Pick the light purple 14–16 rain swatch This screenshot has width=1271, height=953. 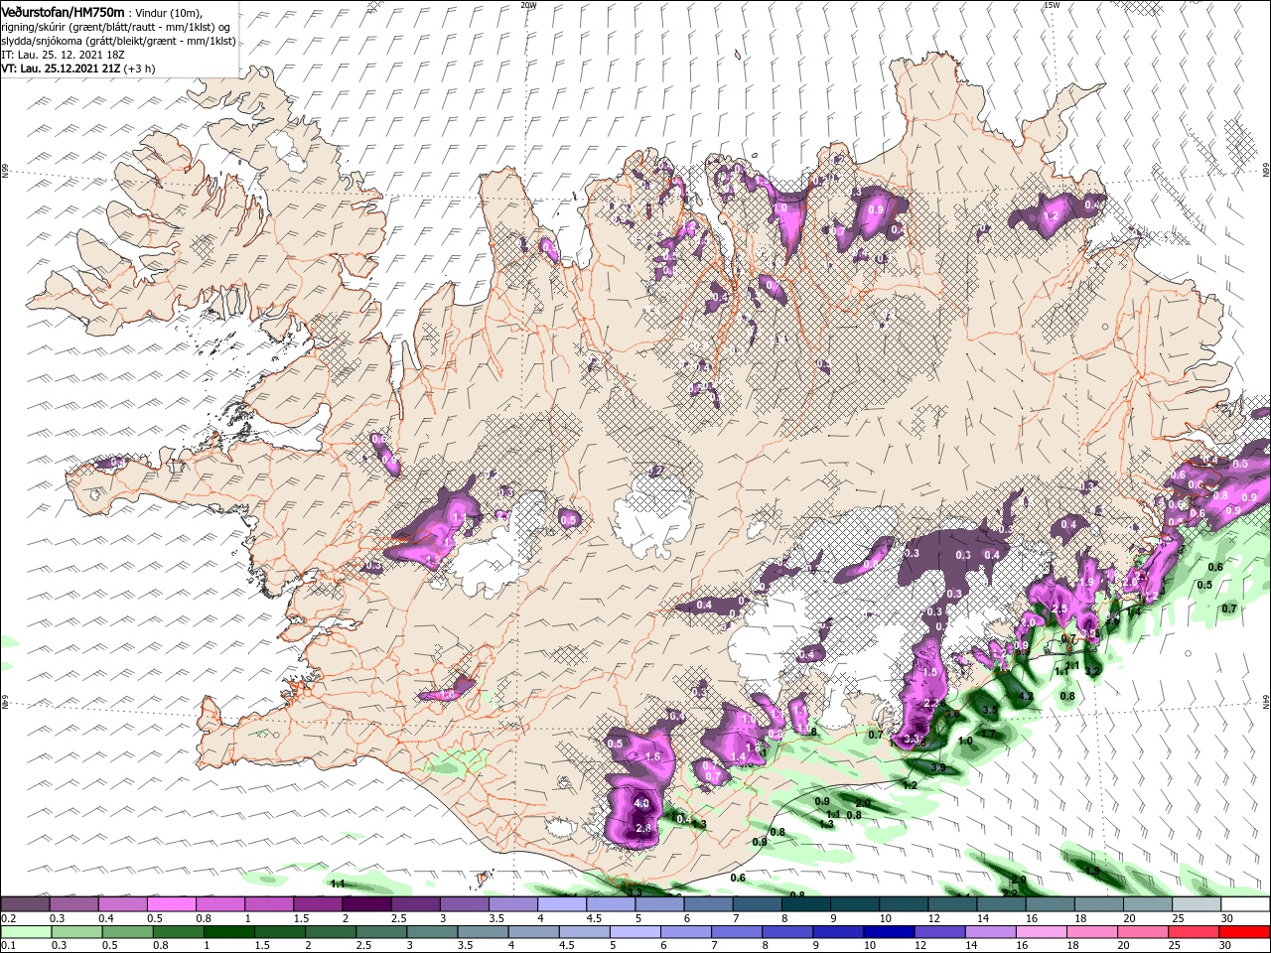(x=991, y=932)
